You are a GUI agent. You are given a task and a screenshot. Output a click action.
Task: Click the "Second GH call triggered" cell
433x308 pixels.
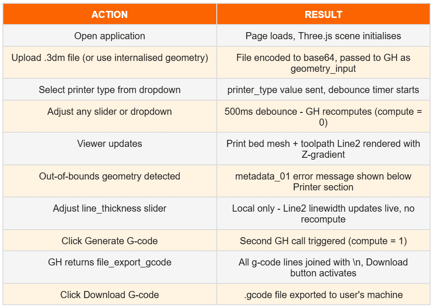tap(323, 241)
